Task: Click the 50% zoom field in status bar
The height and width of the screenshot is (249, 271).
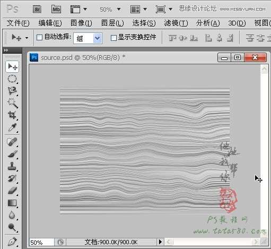Action: 42,242
